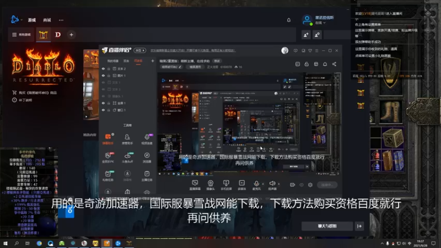This screenshot has height=248, width=441.
Task: Click the friend settings icon beside add friend
Action: 317,35
